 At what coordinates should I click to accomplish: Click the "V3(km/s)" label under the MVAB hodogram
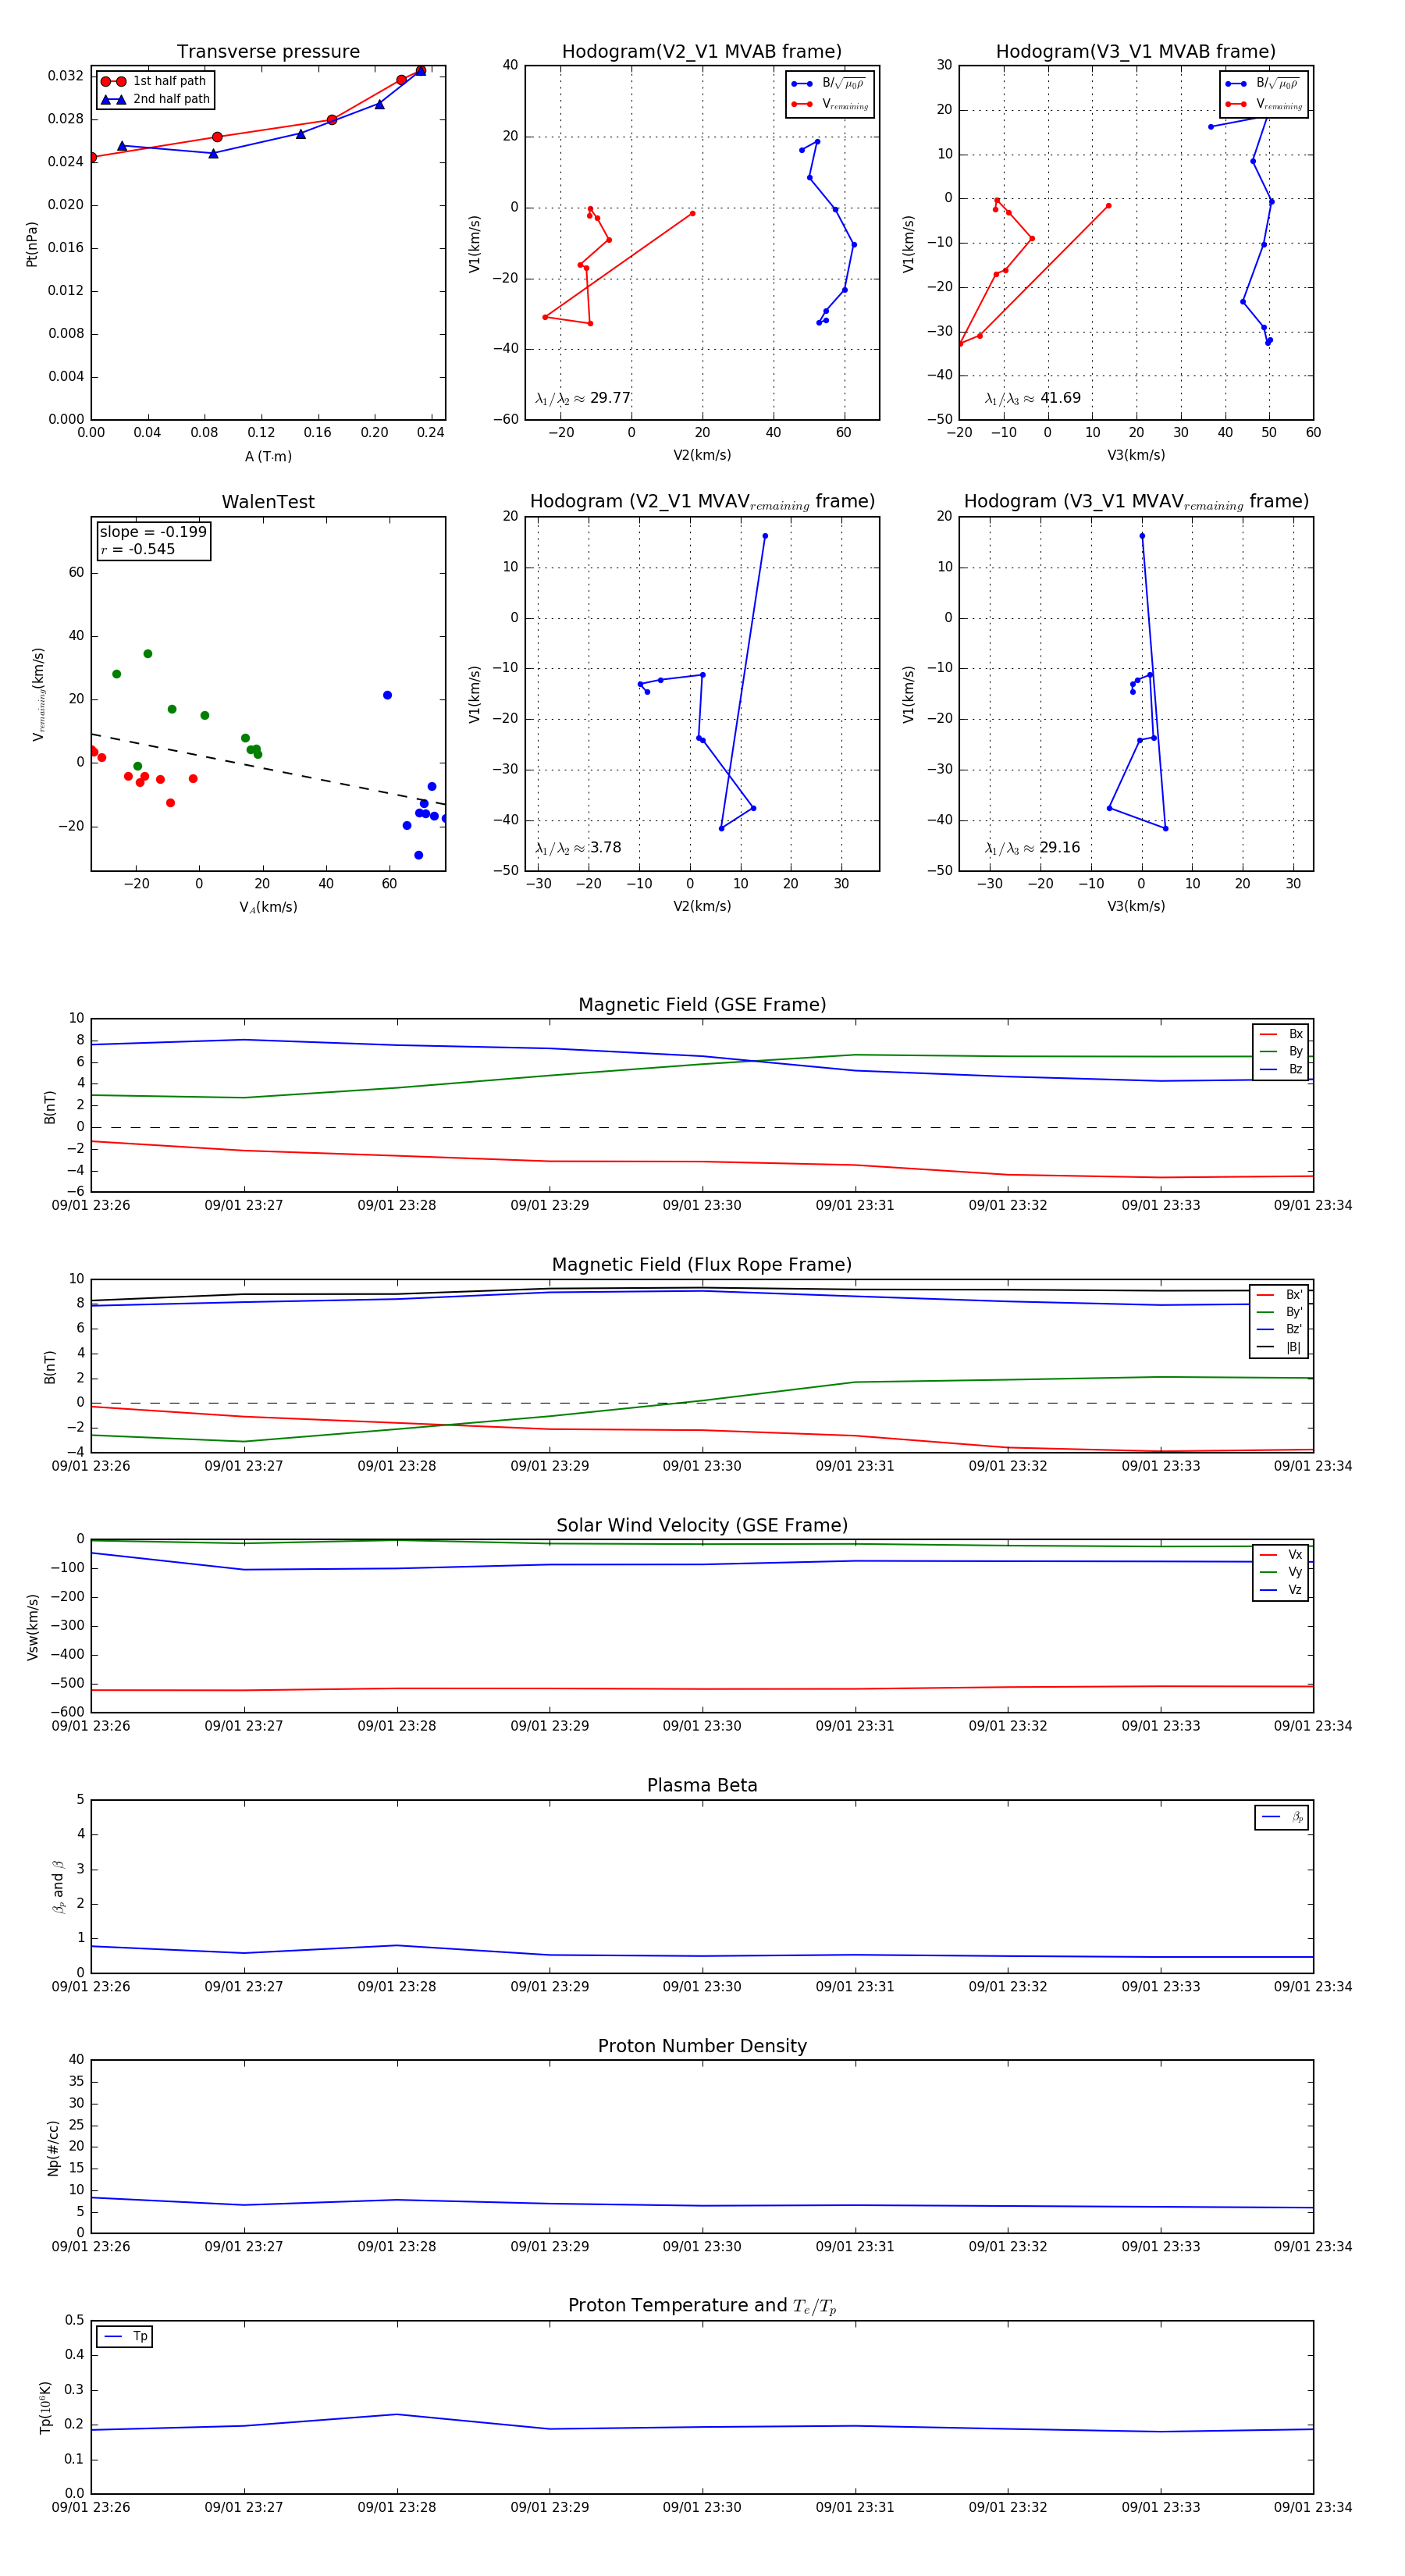[1136, 456]
